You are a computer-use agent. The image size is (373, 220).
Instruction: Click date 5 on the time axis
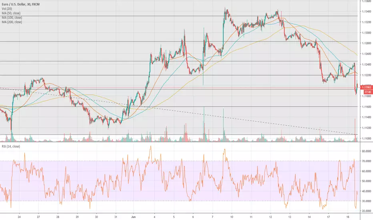[x=174, y=217]
